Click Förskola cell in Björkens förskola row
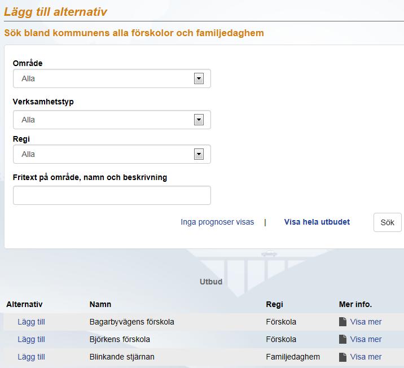This screenshot has width=404, height=368. point(281,339)
